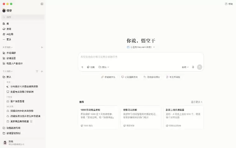The image size is (236, 148).
Task: Open the 新店上线快速起量 card
Action: coord(183,118)
